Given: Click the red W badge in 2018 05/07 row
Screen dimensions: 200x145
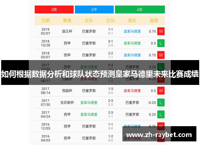Looking at the screenshot, I should tap(161, 55).
